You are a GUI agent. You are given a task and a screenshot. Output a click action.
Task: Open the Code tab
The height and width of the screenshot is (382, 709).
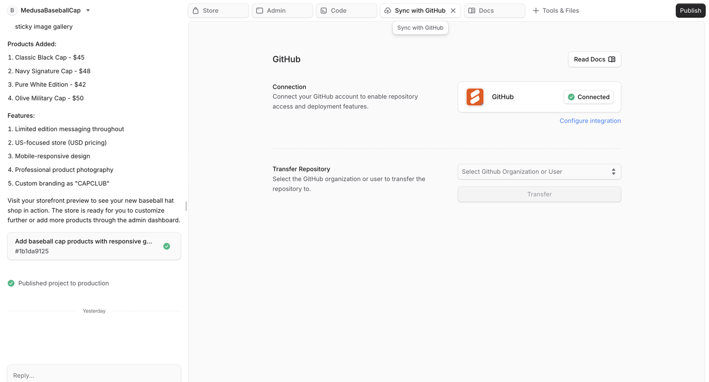point(347,10)
